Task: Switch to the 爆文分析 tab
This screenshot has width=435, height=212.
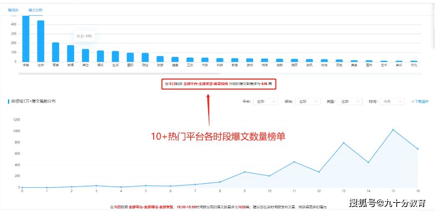Action: pos(35,10)
